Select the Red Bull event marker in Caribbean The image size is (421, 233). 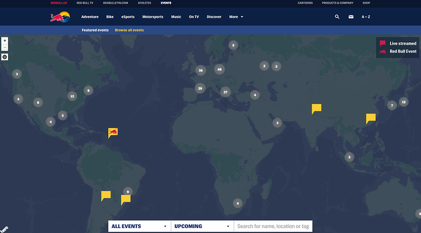coord(113,133)
